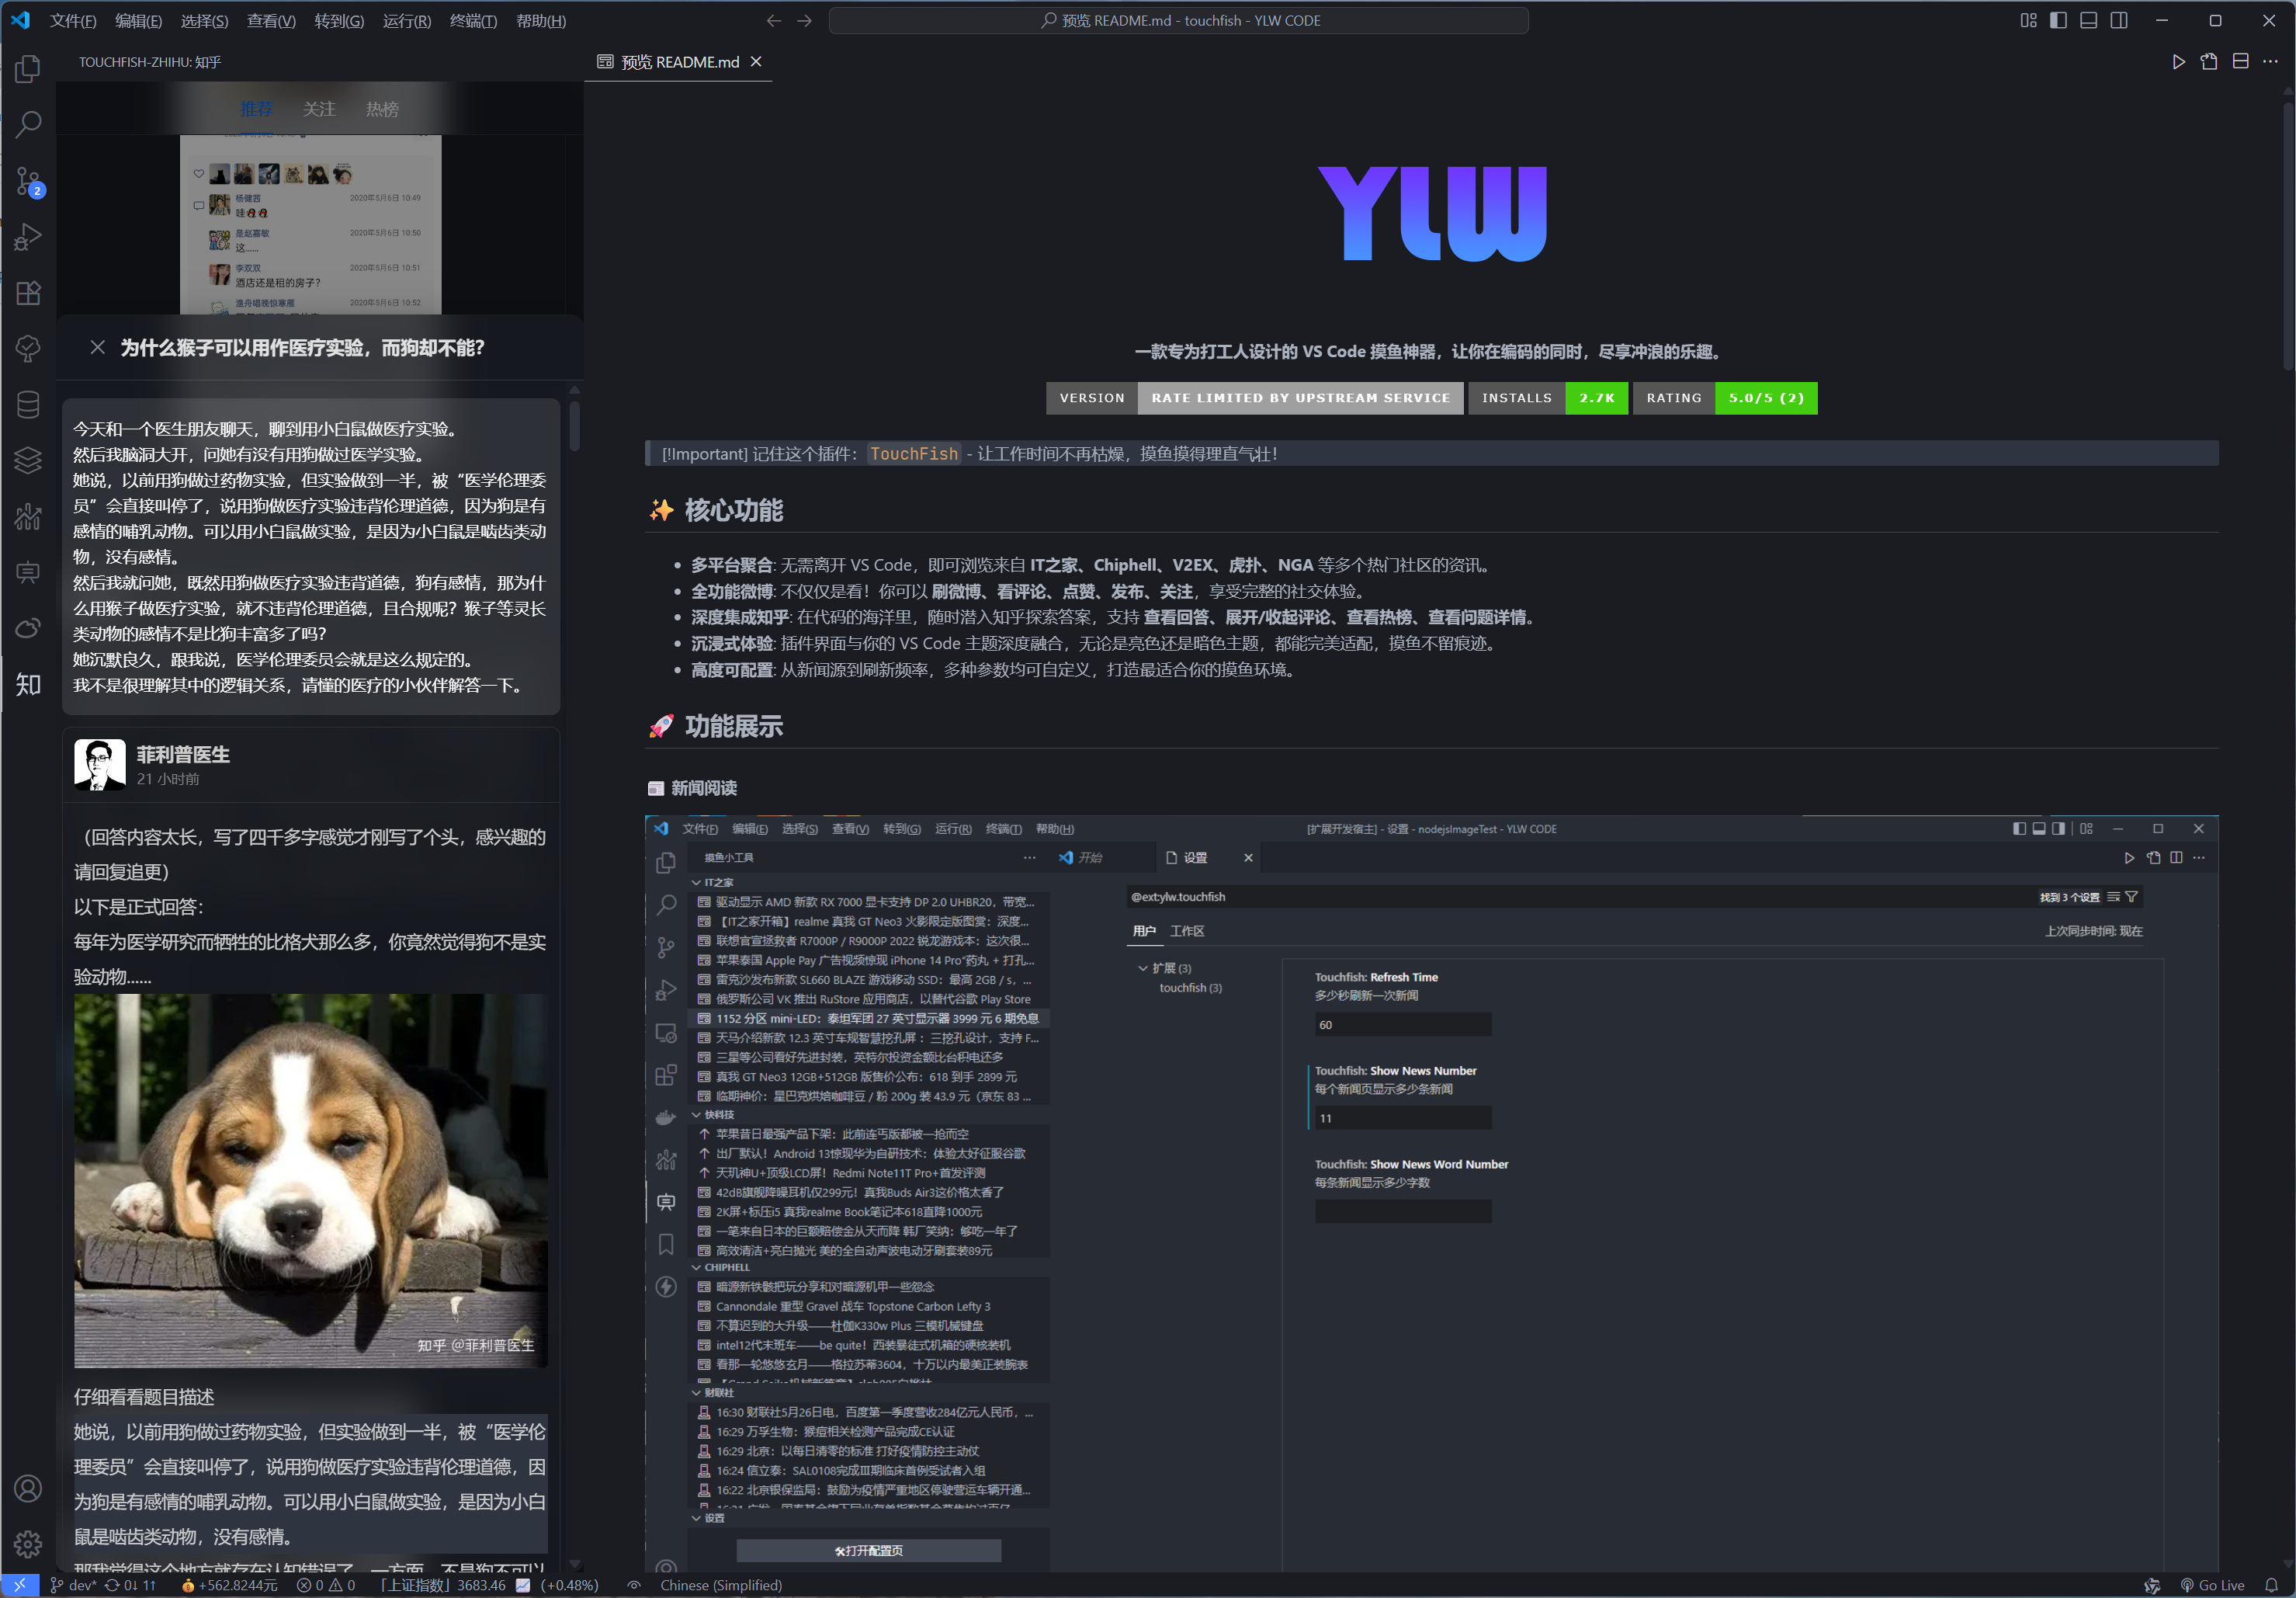Switch to the 热榜 tab in Zhihu
The width and height of the screenshot is (2296, 1598).
click(x=382, y=109)
